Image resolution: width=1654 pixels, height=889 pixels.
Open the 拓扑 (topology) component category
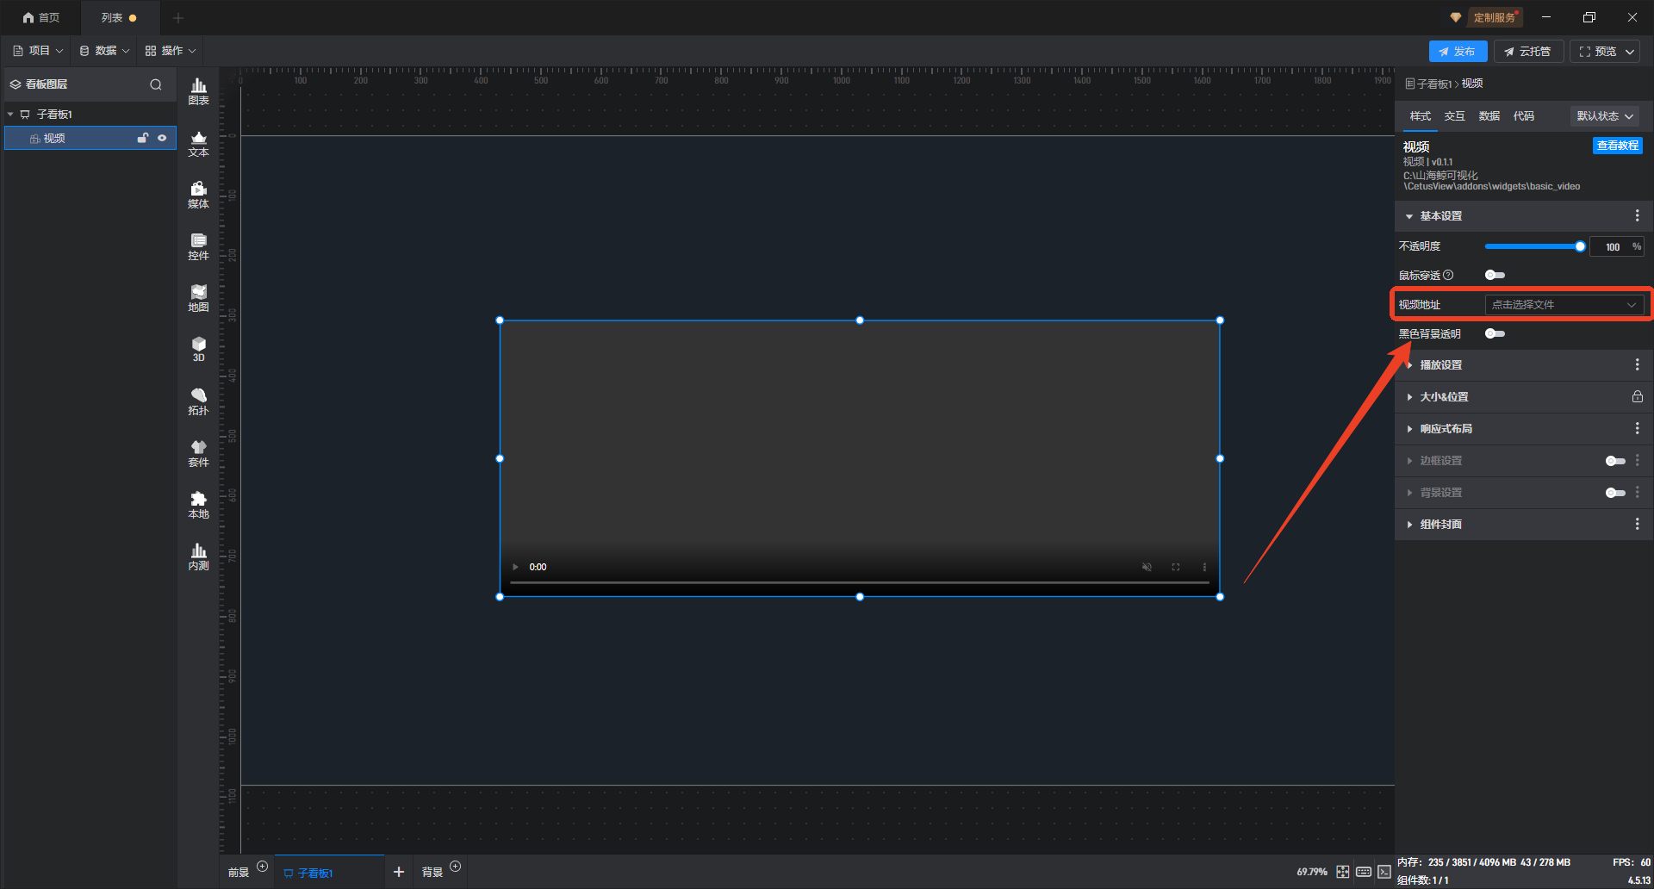[198, 401]
